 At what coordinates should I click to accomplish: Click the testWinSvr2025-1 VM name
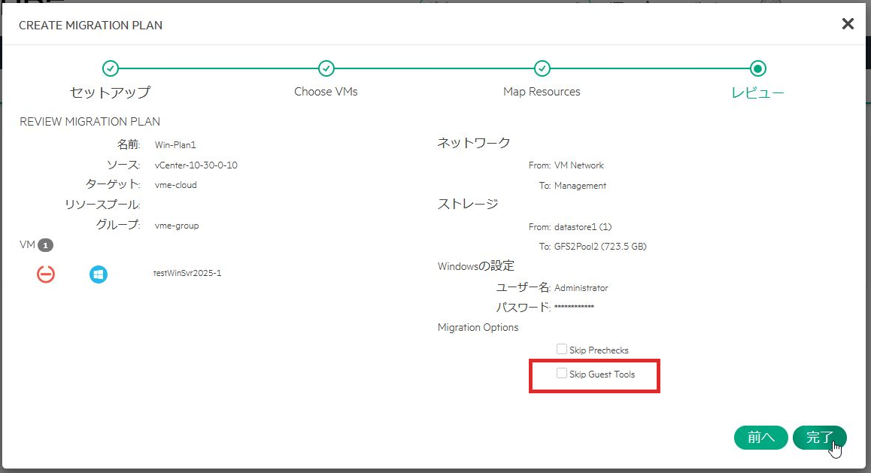(x=187, y=274)
